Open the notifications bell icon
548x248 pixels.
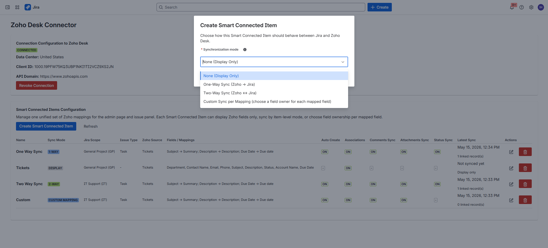512,7
